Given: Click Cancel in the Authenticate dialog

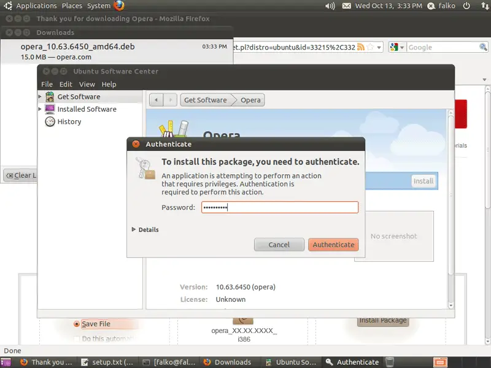Looking at the screenshot, I should coord(279,245).
